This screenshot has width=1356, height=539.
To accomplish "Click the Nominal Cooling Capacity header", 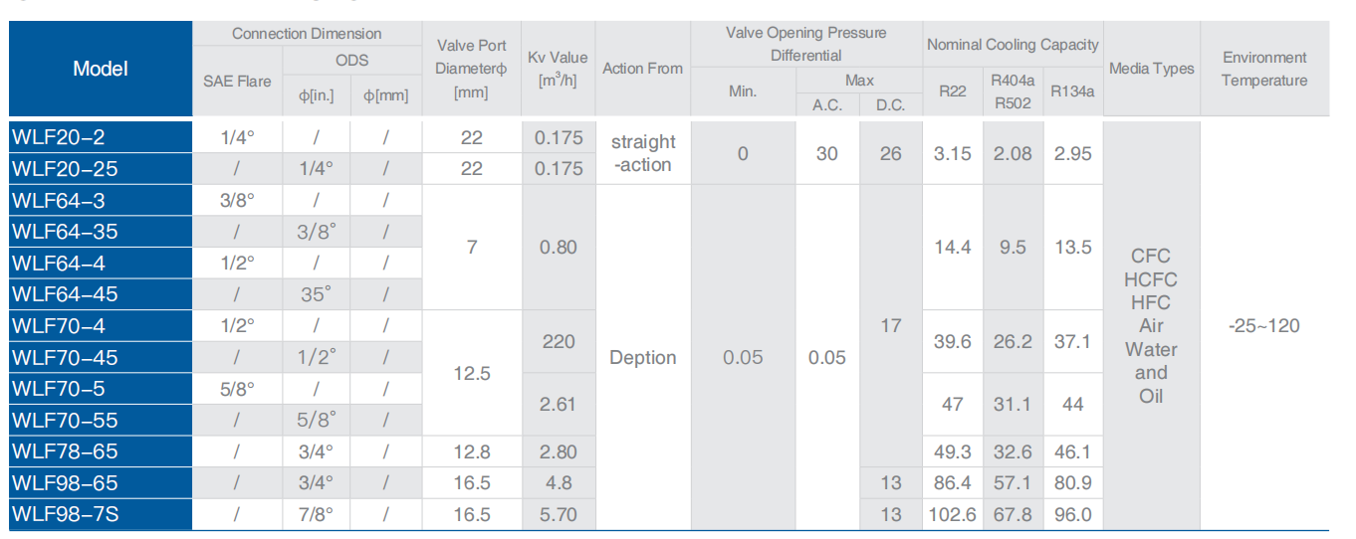I will coord(1013,45).
